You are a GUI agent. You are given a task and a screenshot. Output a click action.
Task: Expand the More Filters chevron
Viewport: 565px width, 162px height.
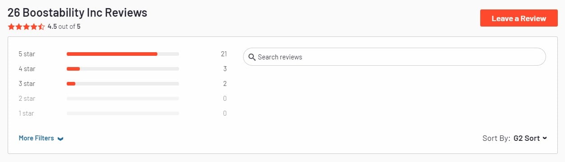coord(60,139)
